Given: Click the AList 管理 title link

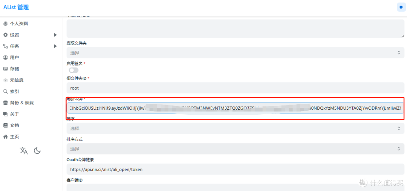Looking at the screenshot, I should click(16, 7).
